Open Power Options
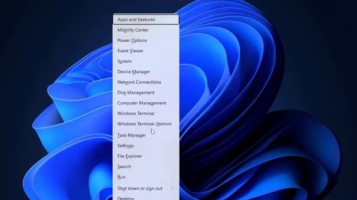 click(x=146, y=41)
